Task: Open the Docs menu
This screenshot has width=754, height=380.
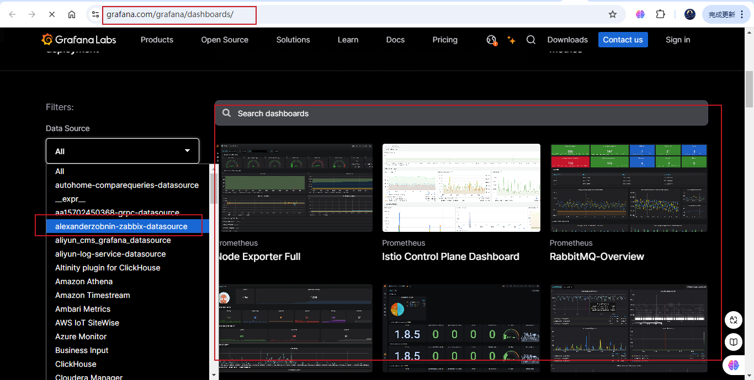Action: (x=395, y=40)
